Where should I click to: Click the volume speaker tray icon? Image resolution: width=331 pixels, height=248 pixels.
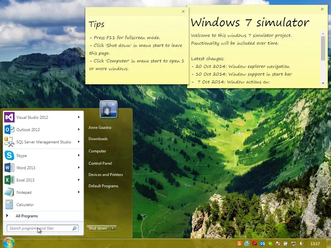tap(301, 243)
